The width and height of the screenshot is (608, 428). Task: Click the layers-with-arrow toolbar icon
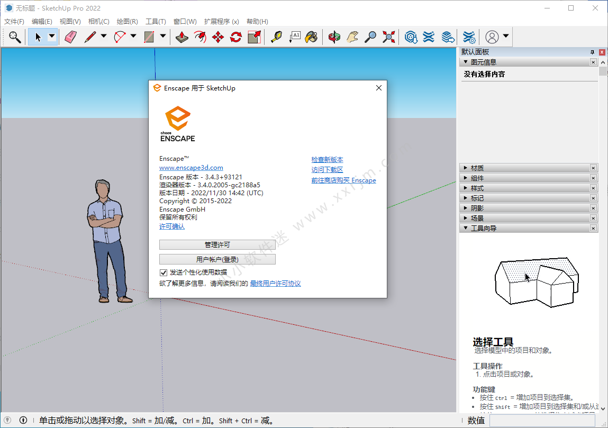448,37
